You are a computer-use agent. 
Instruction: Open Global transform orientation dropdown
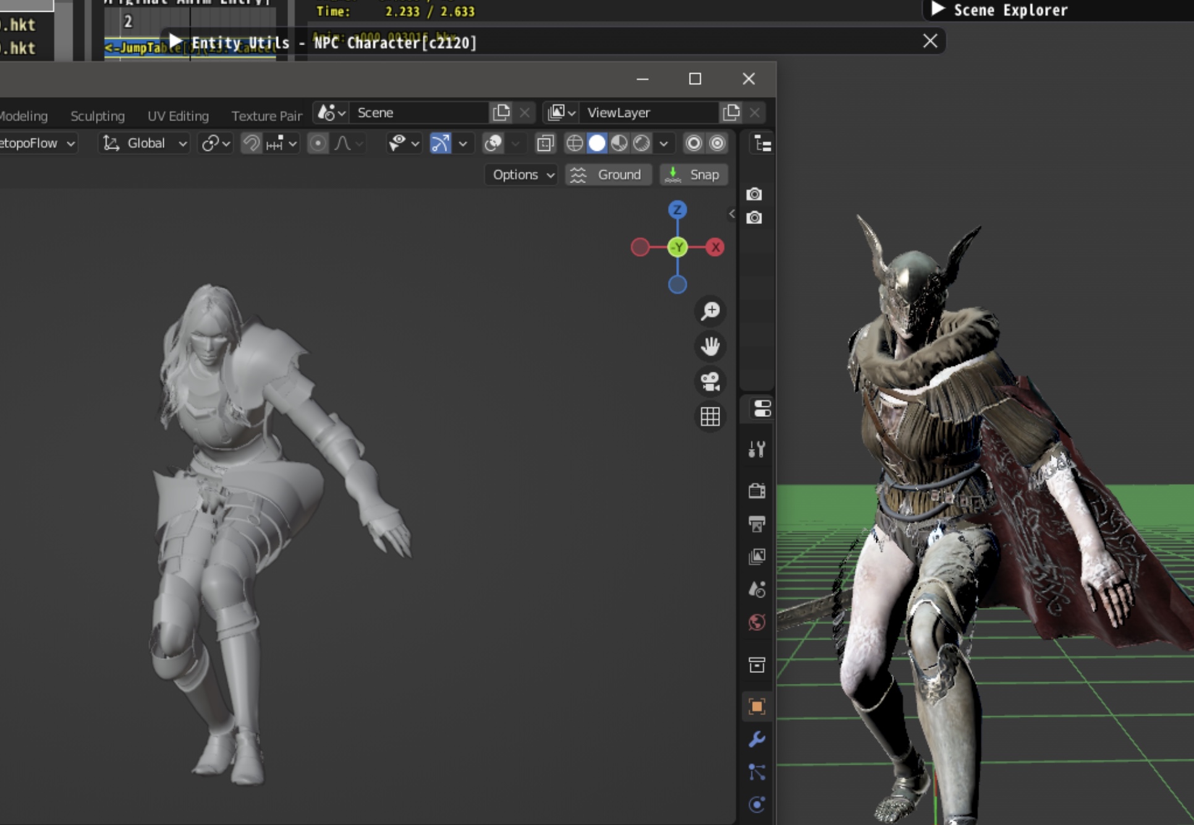pyautogui.click(x=145, y=143)
